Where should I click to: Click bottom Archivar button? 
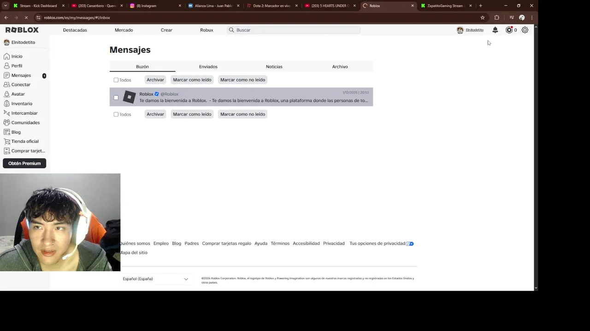[x=155, y=114]
